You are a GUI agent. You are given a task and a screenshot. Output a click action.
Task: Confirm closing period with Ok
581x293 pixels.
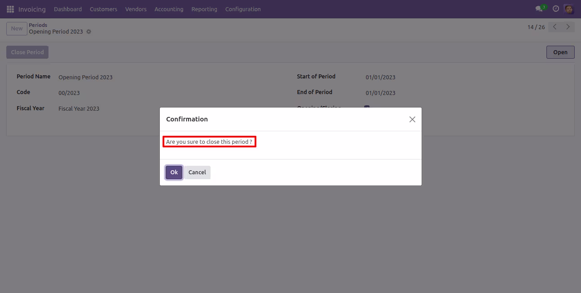pyautogui.click(x=174, y=172)
